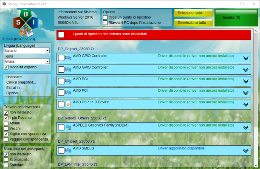Click the 'Mancante nei driverpack' heading
260x169 pixels.
pyautogui.click(x=24, y=149)
